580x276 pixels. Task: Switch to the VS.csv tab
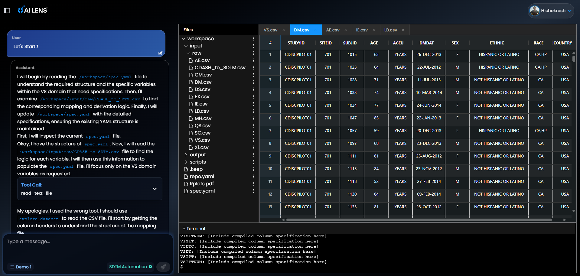(x=270, y=30)
